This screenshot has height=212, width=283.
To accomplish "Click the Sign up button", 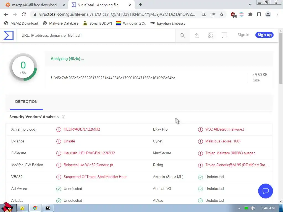I will pos(264,35).
